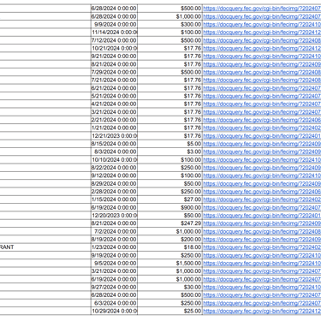The image size is (321, 321).
Task: Select the 9/19/2024 0:00:00 date cell
Action: coord(114,255)
